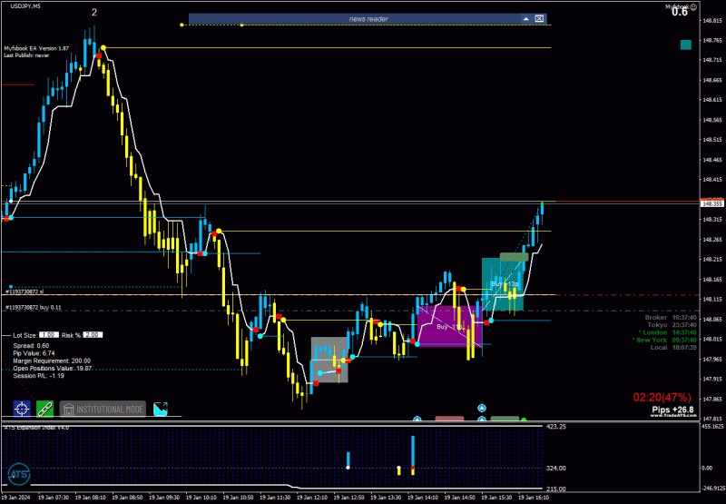The height and width of the screenshot is (504, 726).
Task: Click the 324.00 level in expansion index
Action: pos(556,468)
